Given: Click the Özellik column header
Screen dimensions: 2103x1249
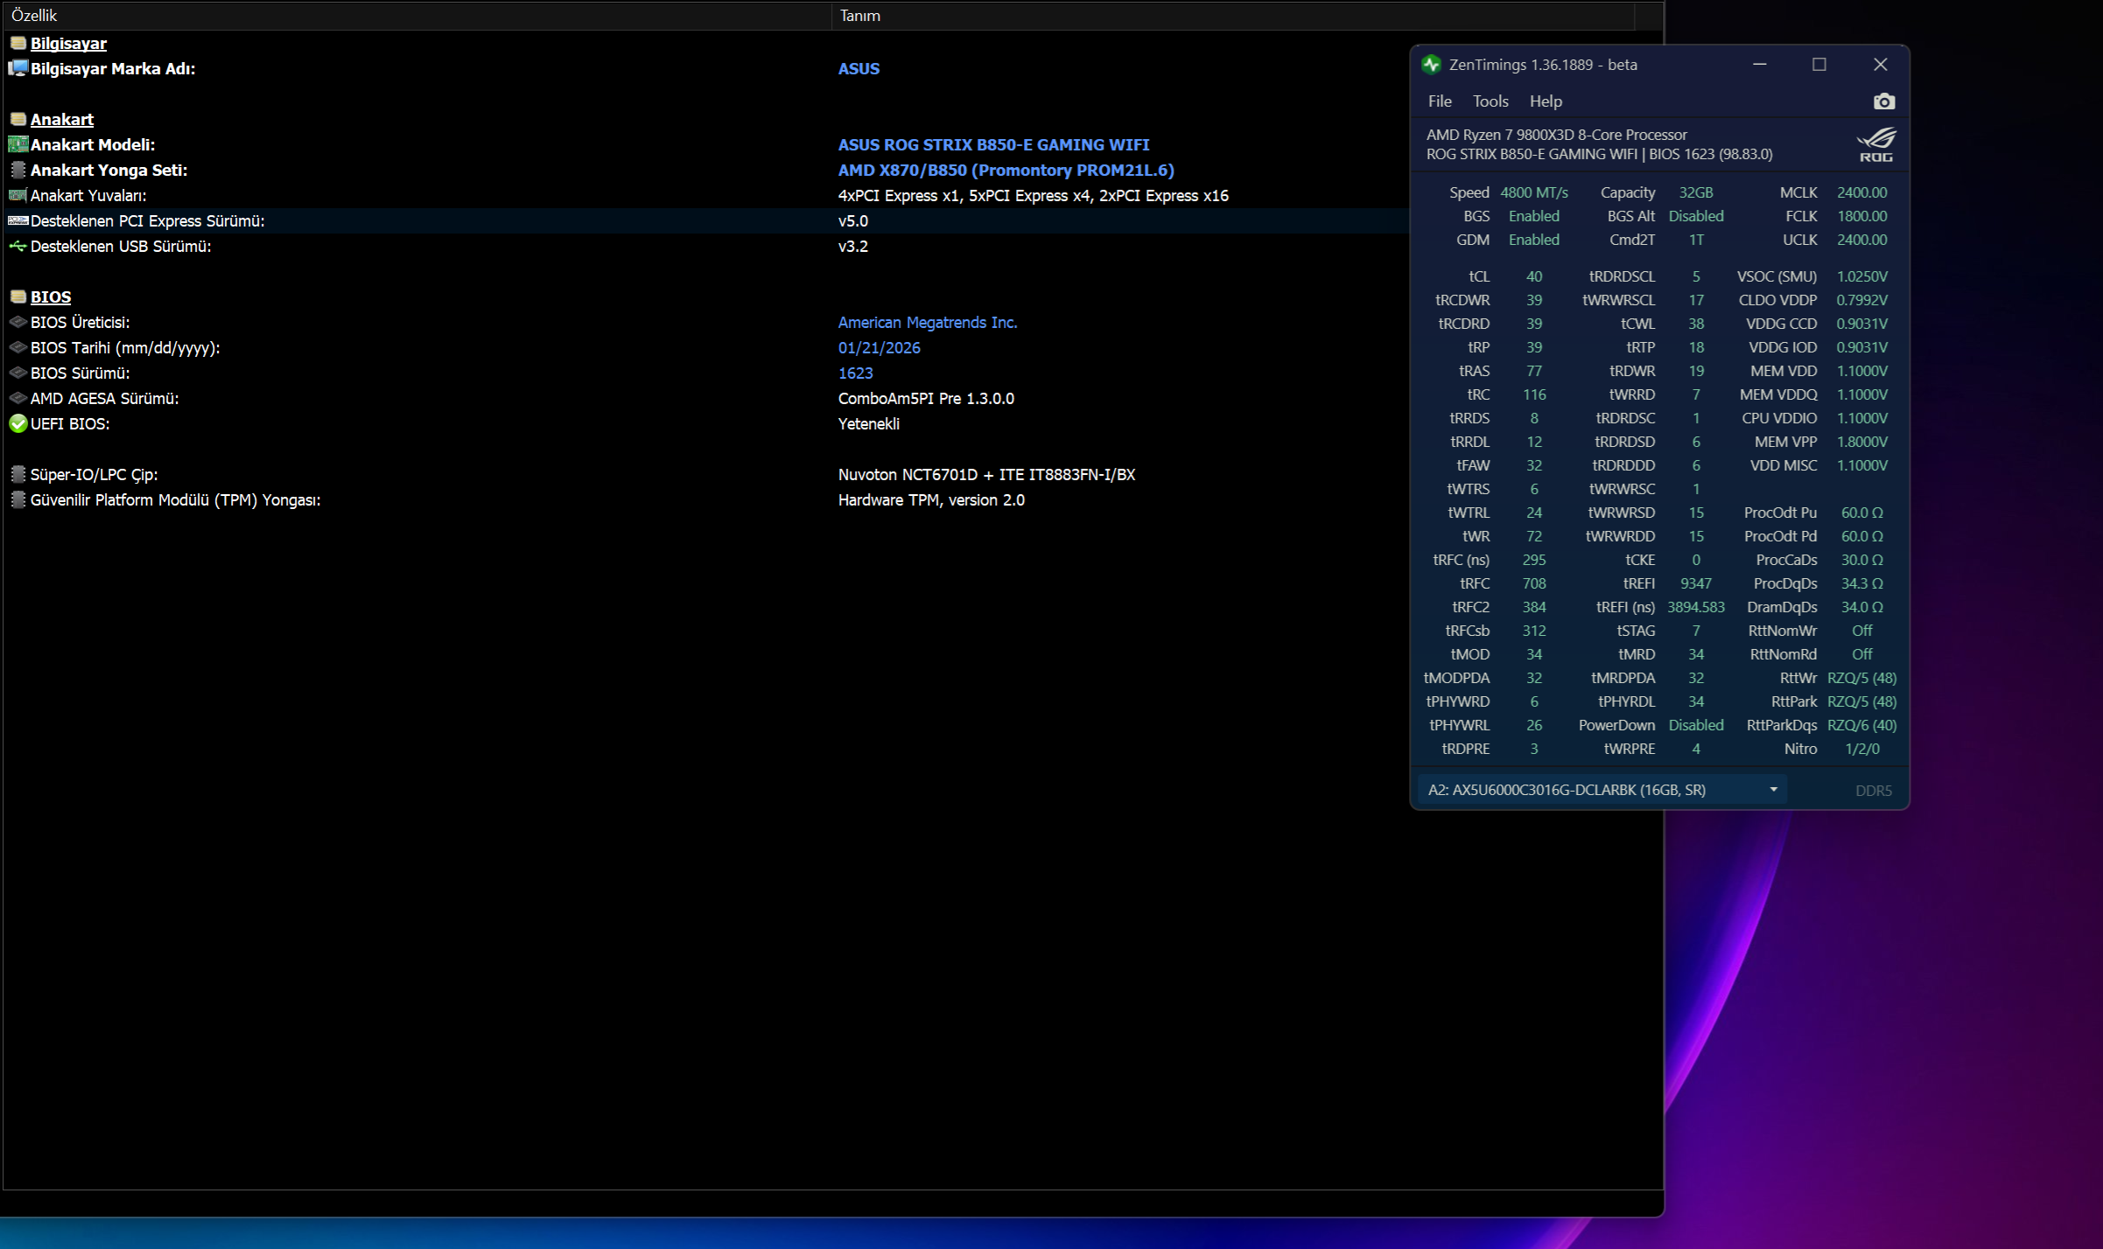Looking at the screenshot, I should point(417,16).
